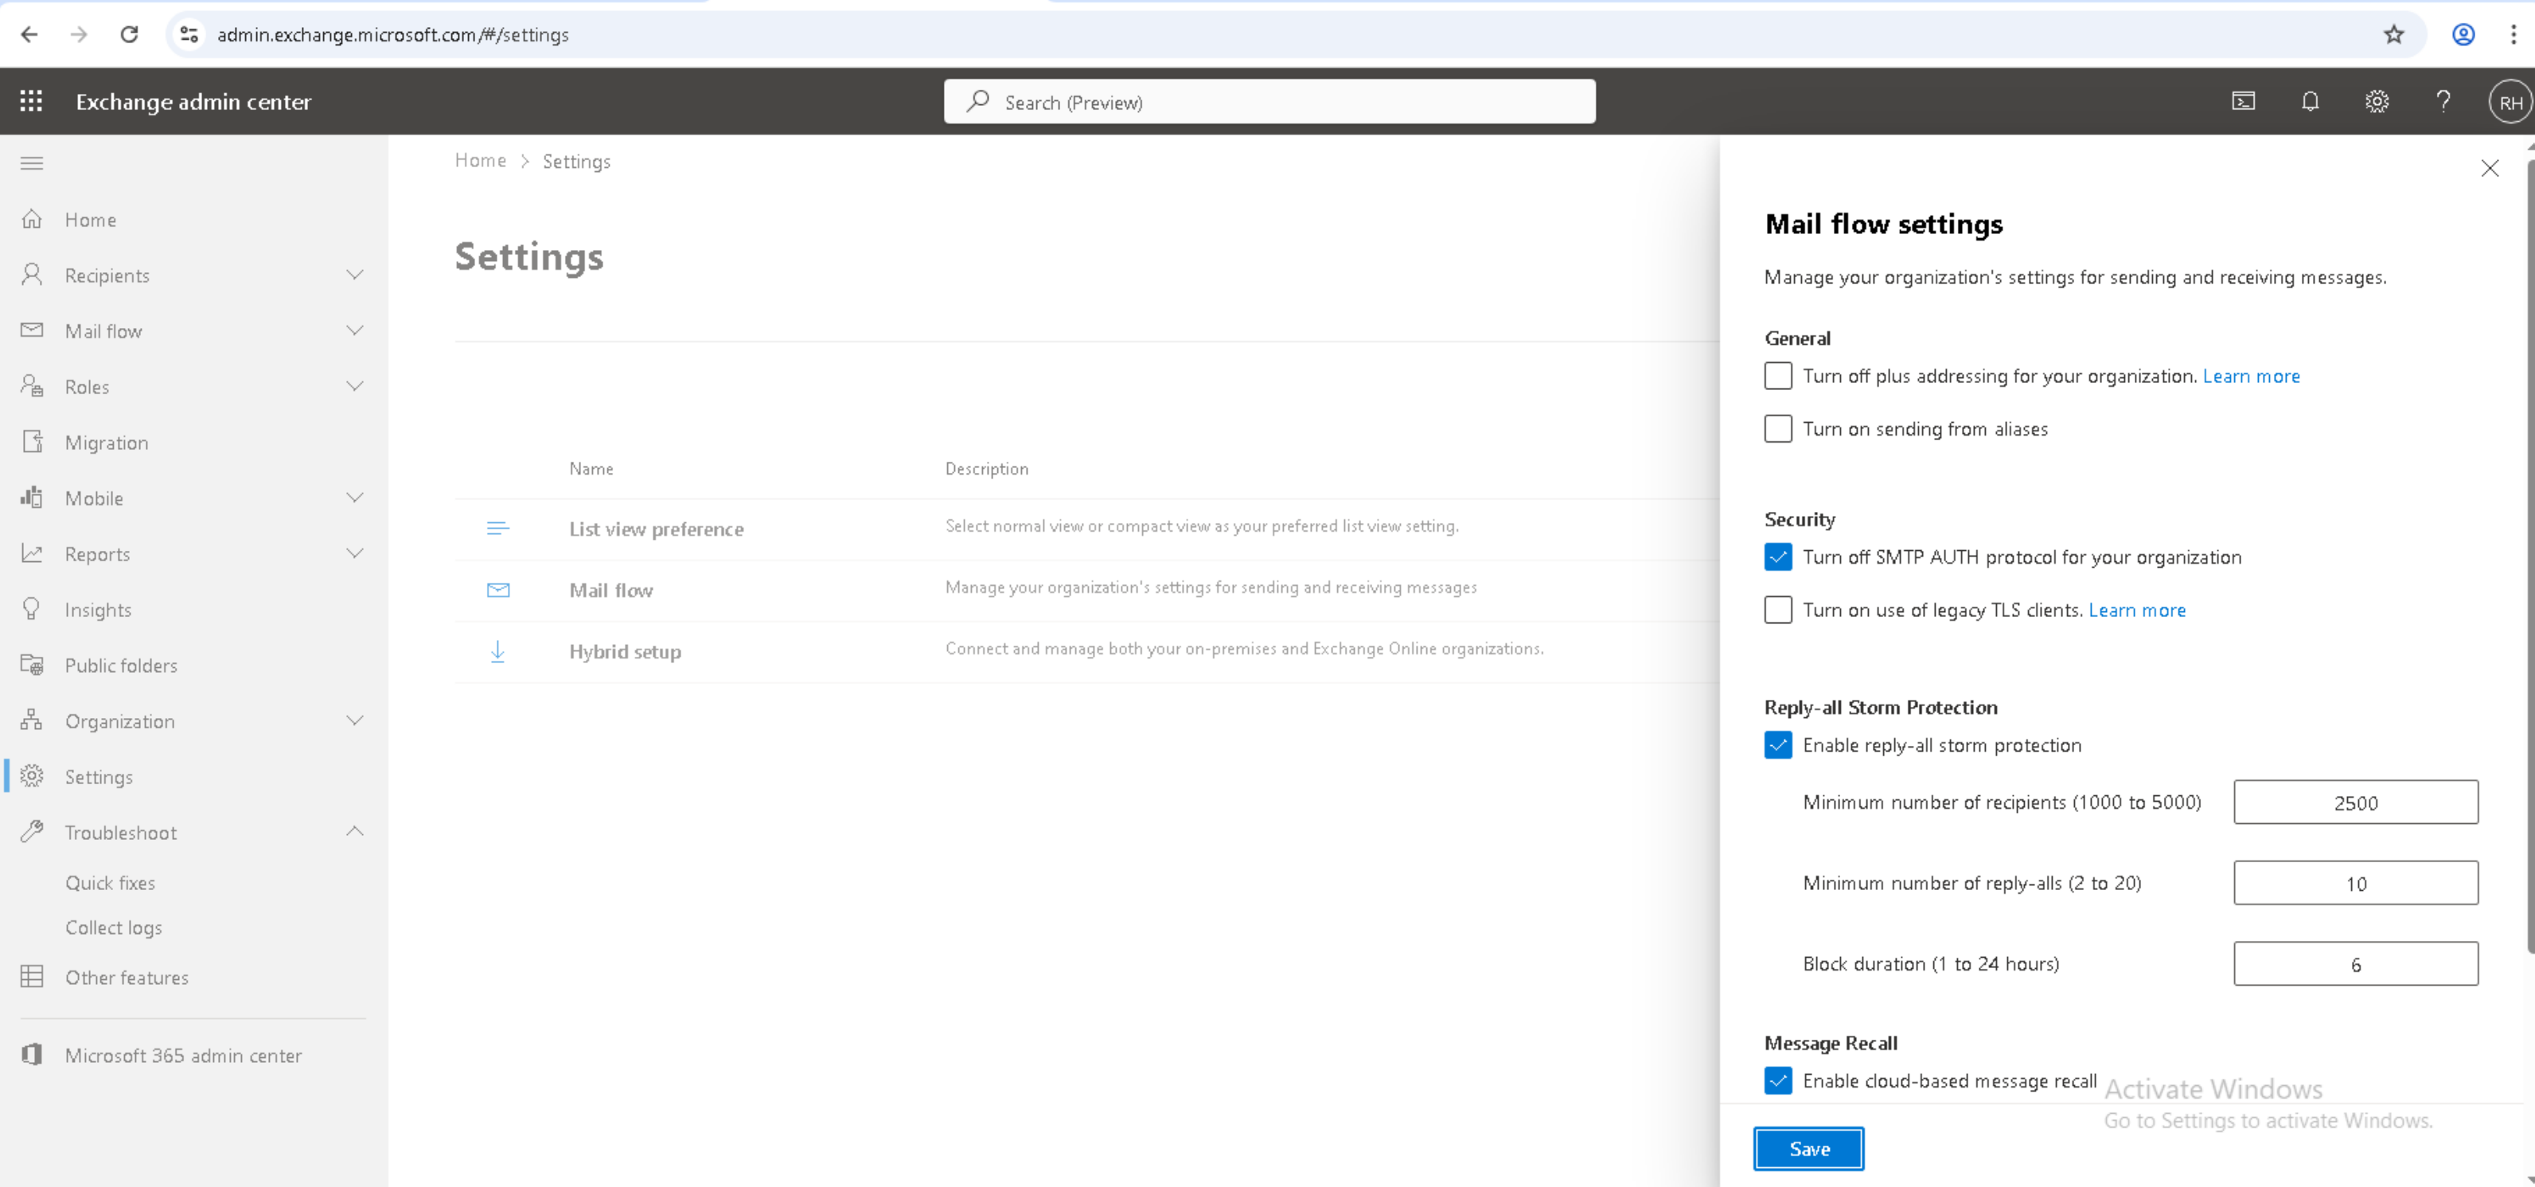Open Cloud Shell icon in header

(x=2243, y=101)
